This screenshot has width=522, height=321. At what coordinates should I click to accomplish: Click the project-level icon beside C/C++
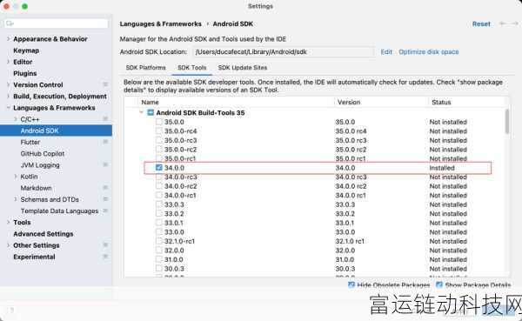click(105, 119)
